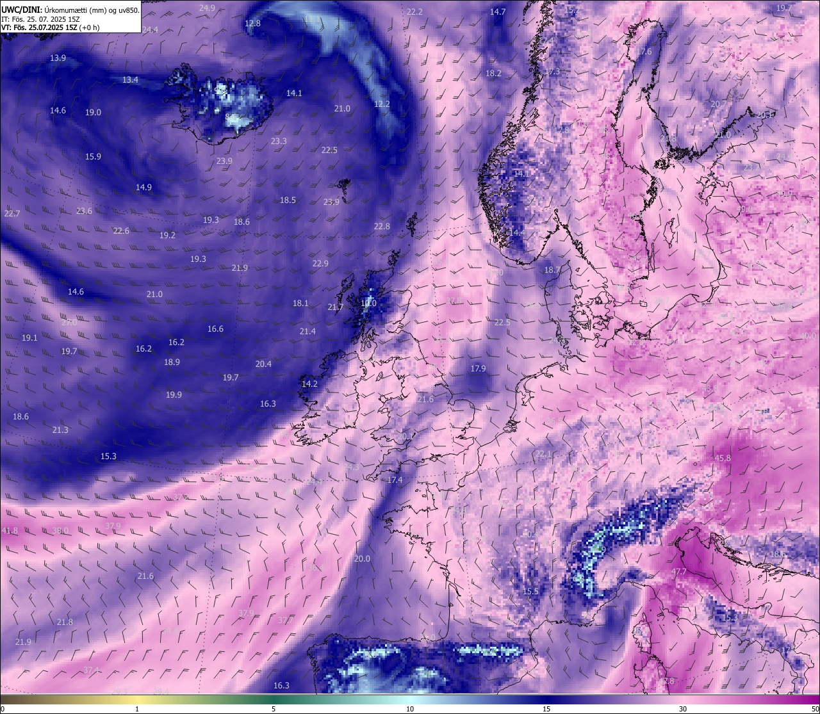Click the 21.3 value label
Viewport: 820px width, 714px height.
[60, 430]
